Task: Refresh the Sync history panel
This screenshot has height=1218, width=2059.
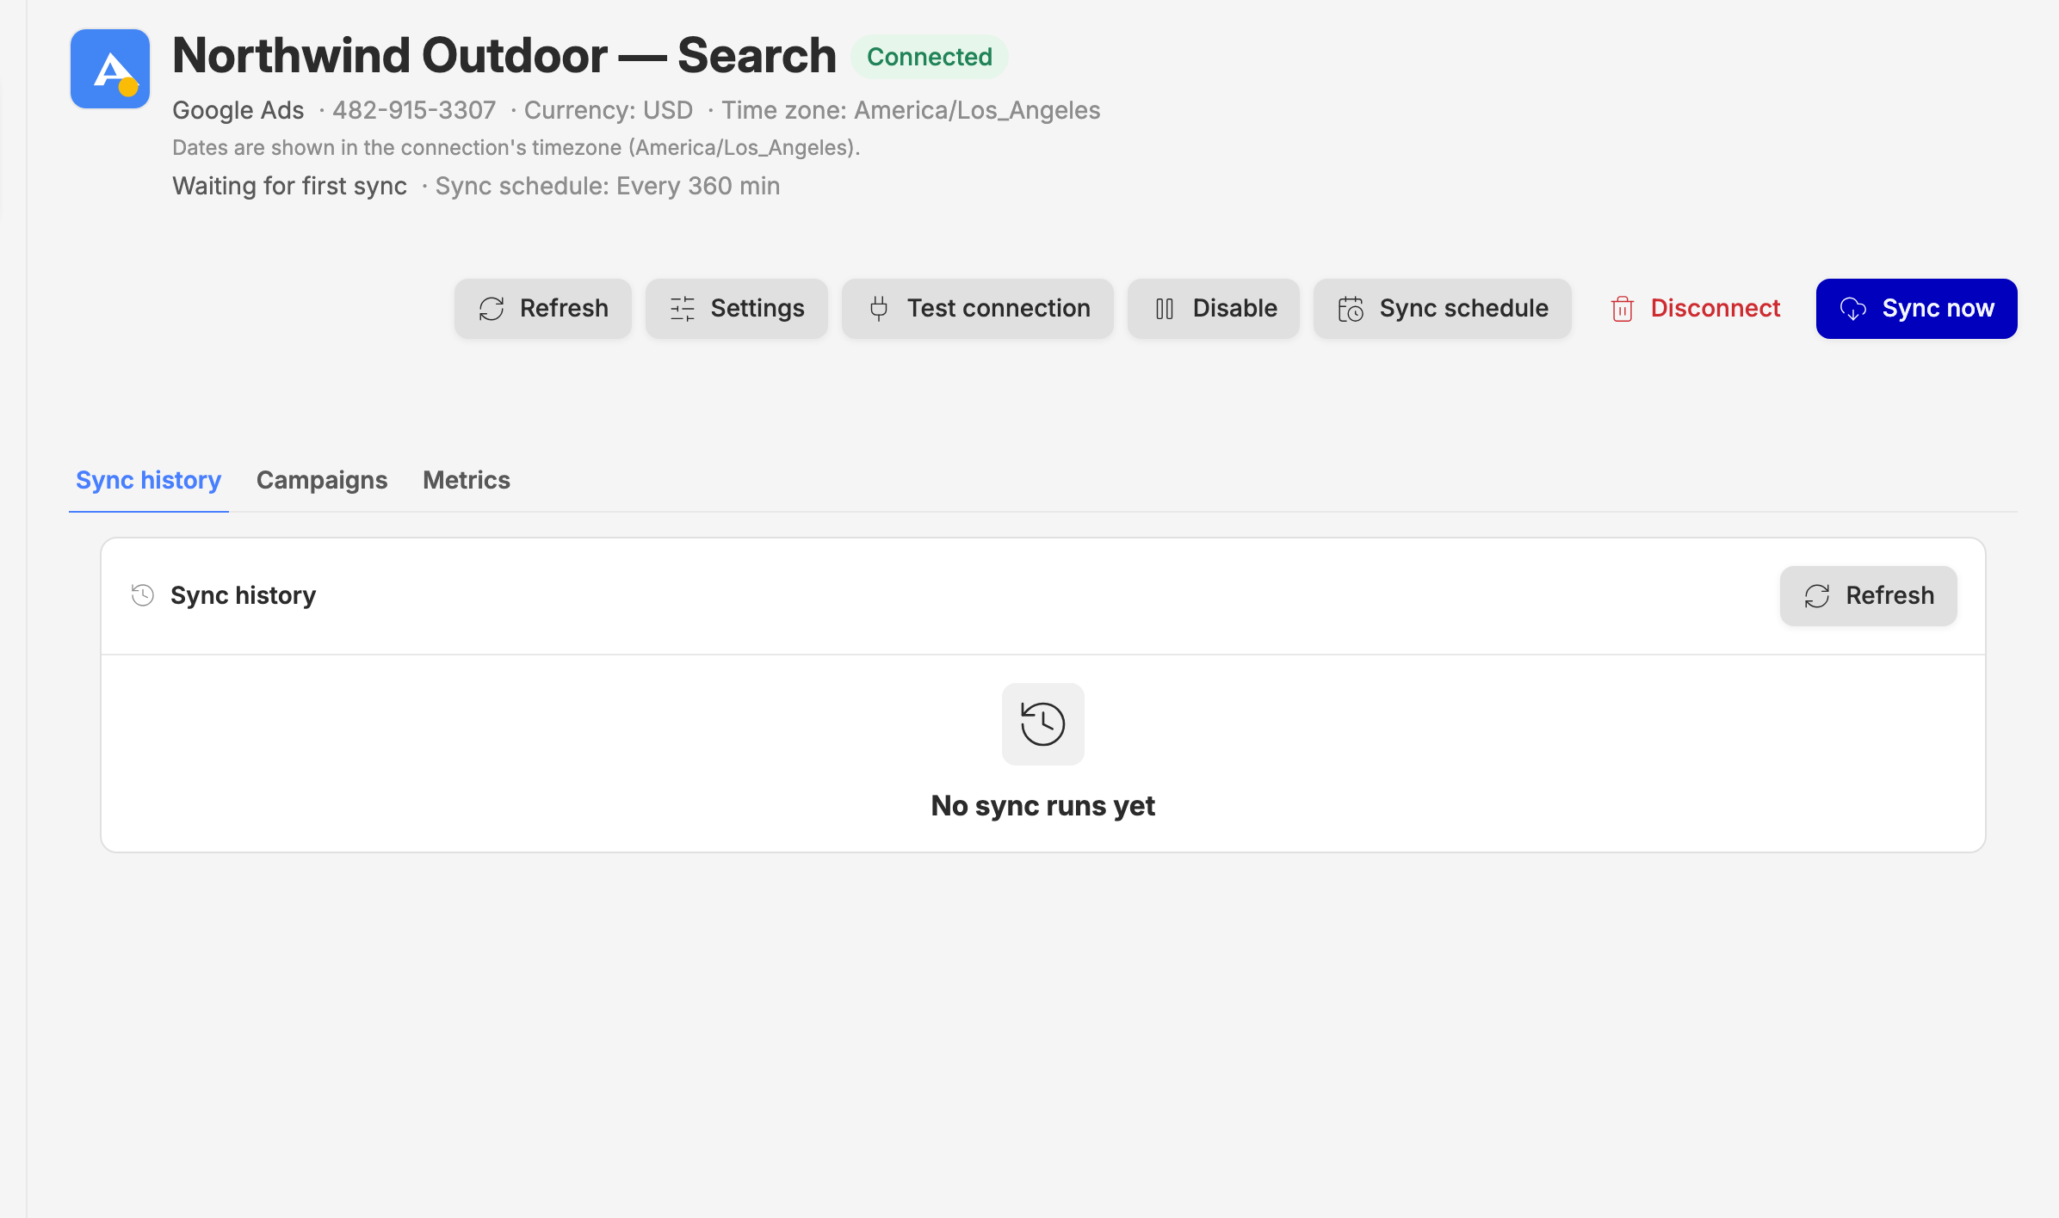Action: tap(1869, 596)
